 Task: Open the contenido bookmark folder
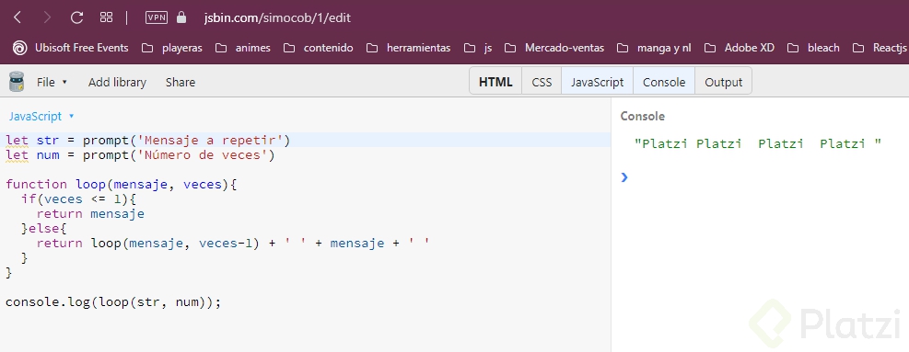[x=319, y=48]
